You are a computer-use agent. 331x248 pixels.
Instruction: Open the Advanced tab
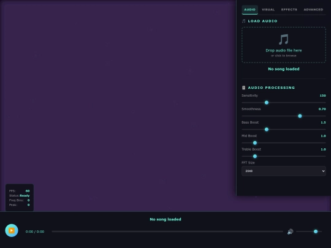click(x=313, y=10)
